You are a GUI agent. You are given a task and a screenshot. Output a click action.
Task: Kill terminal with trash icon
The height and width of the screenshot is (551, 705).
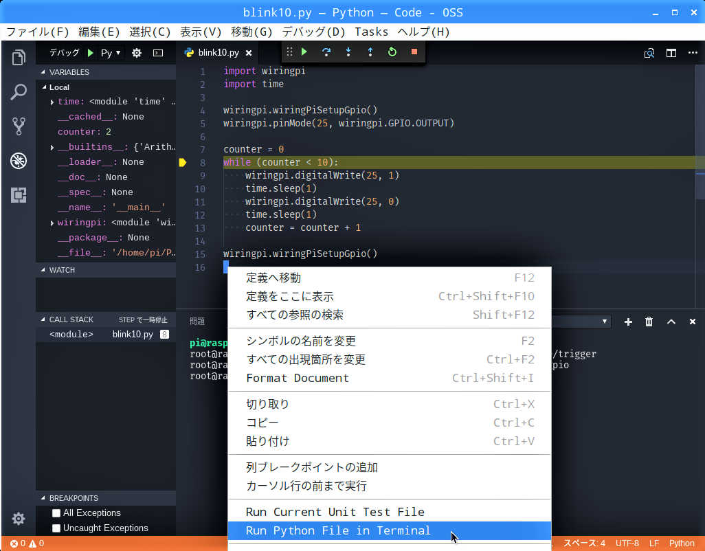[x=649, y=322]
